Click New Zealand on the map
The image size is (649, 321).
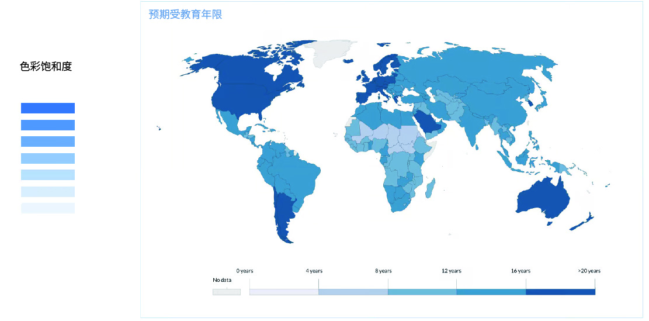pyautogui.click(x=582, y=222)
